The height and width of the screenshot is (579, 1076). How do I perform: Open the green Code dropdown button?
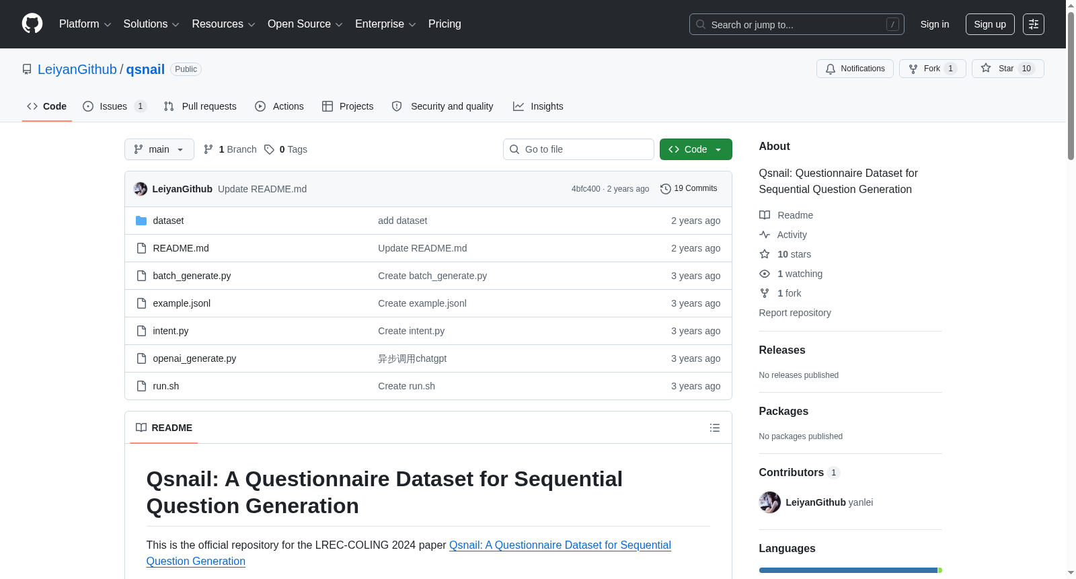(x=696, y=149)
